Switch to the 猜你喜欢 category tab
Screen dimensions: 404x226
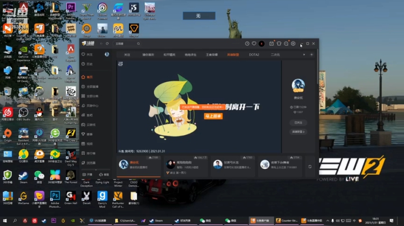point(148,55)
